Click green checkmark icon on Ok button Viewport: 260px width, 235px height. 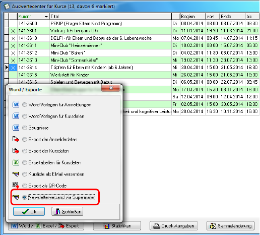[x=25, y=211]
